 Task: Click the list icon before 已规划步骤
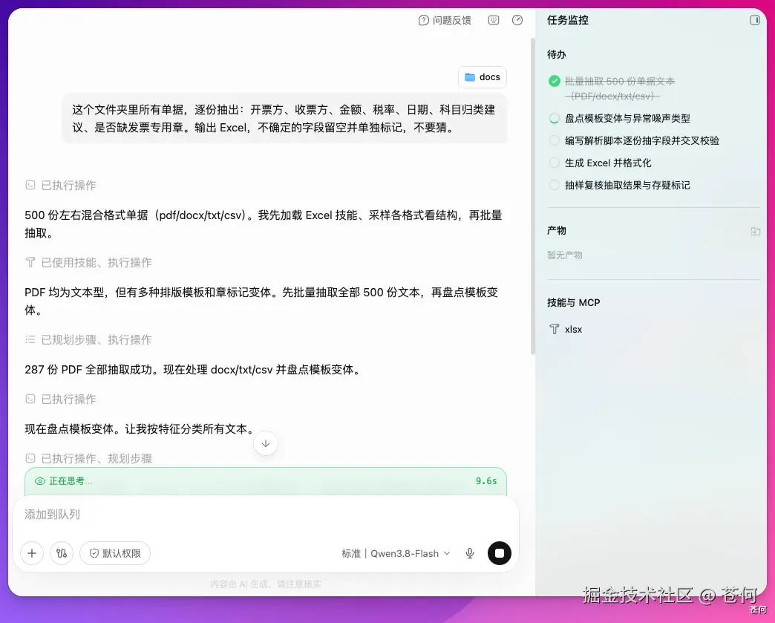(30, 339)
